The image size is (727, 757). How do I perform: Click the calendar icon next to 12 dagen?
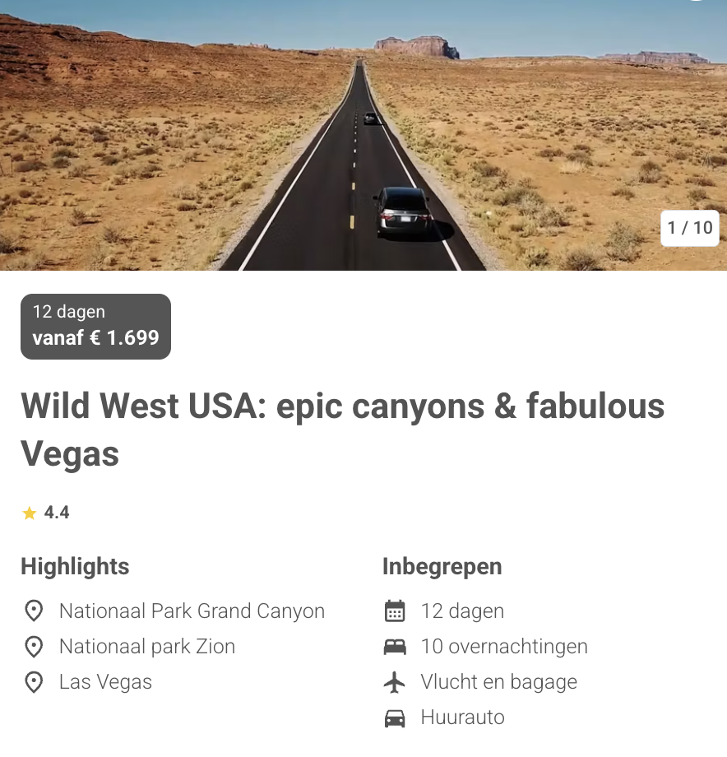(395, 611)
